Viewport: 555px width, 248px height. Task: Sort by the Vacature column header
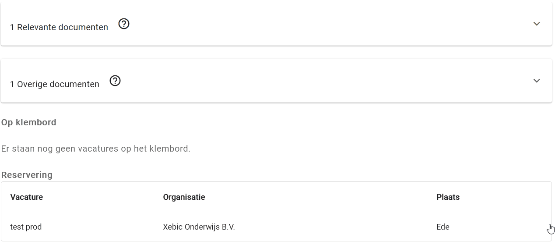click(27, 197)
